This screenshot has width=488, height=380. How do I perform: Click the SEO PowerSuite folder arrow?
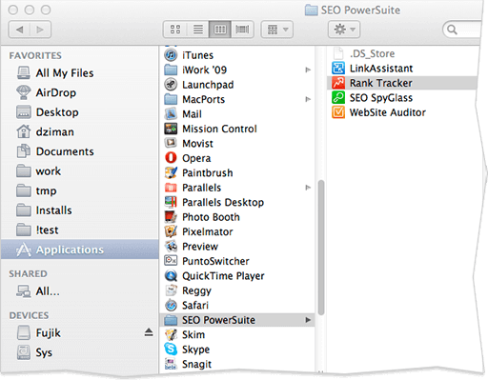[x=308, y=320]
